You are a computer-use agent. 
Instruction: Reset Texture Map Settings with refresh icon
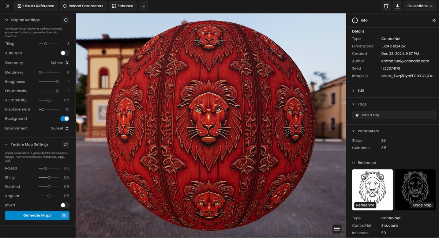tap(66, 144)
